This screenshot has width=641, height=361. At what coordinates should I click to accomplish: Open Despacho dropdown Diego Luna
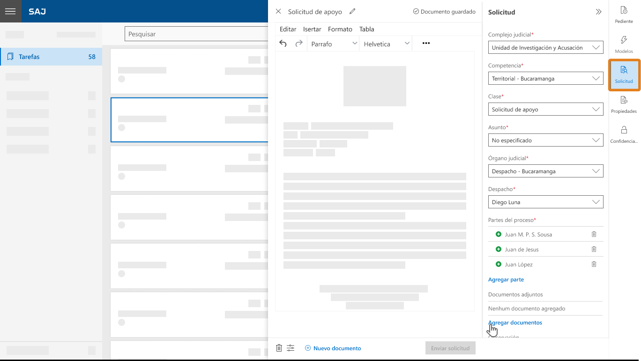pos(545,202)
